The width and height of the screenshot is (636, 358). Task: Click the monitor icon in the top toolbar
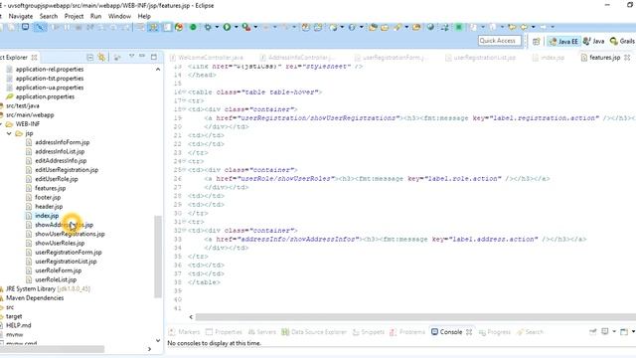coord(25,27)
